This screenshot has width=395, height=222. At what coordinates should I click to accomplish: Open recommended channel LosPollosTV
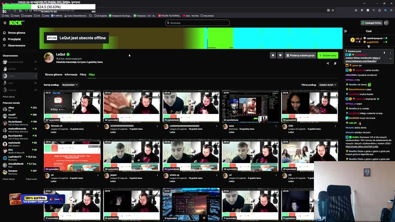point(19,158)
